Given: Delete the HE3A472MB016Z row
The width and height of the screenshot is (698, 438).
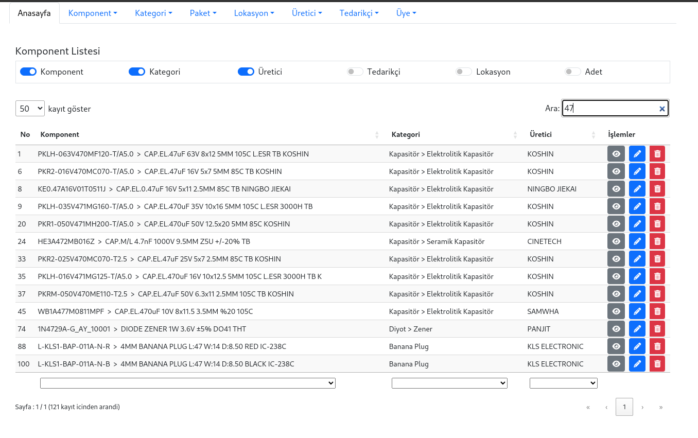Looking at the screenshot, I should (x=657, y=241).
